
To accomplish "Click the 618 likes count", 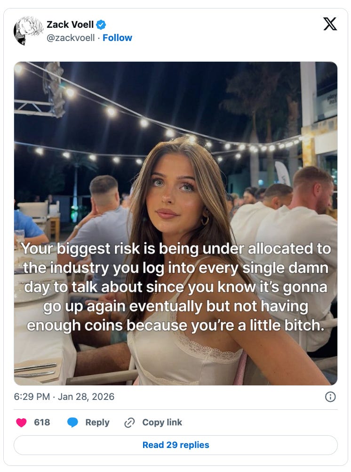I will click(42, 423).
